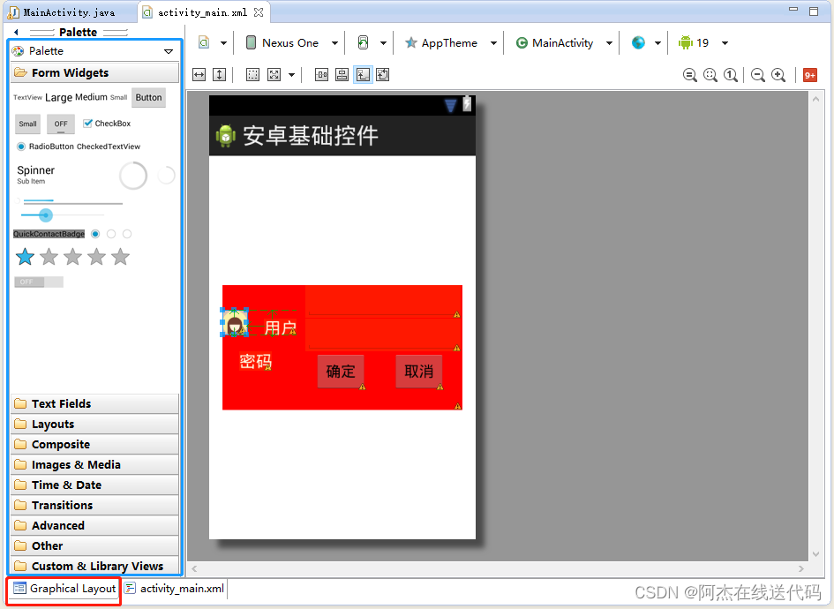This screenshot has height=609, width=834.
Task: Click the horizontal baseline alignment icon
Action: click(322, 75)
